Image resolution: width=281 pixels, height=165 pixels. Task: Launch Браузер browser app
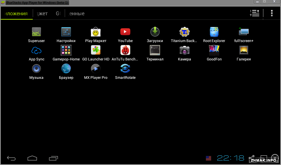click(x=66, y=69)
